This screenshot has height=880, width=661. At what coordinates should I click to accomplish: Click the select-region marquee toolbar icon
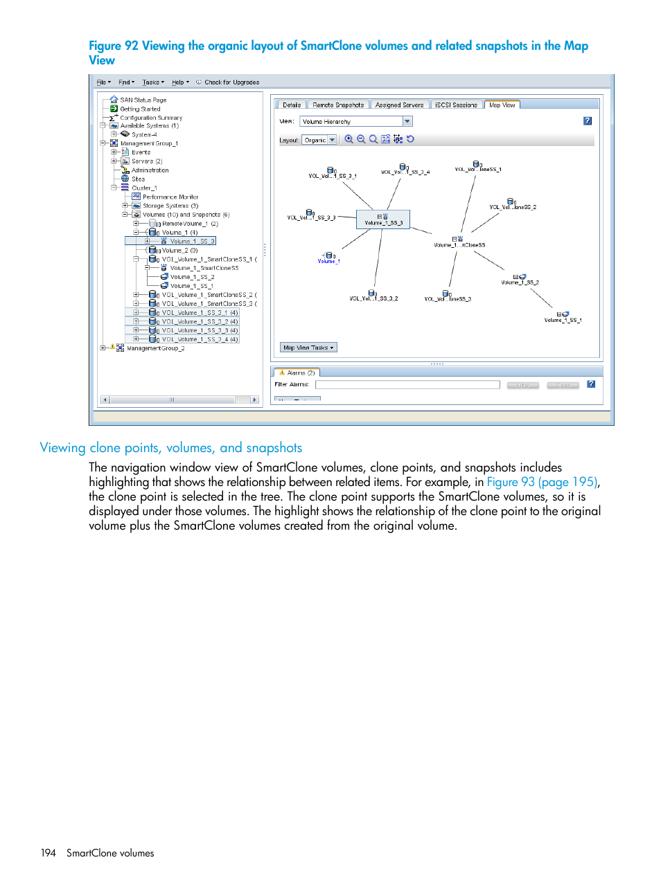point(398,139)
